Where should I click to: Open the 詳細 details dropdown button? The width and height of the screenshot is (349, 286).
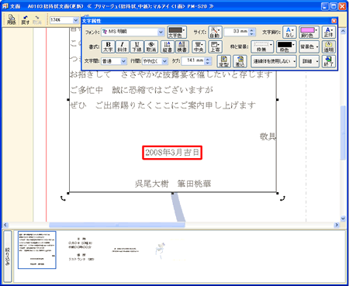click(309, 61)
